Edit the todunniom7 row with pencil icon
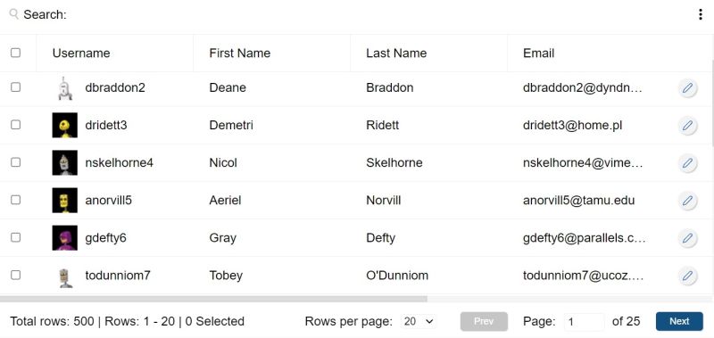This screenshot has width=714, height=338. 687,276
